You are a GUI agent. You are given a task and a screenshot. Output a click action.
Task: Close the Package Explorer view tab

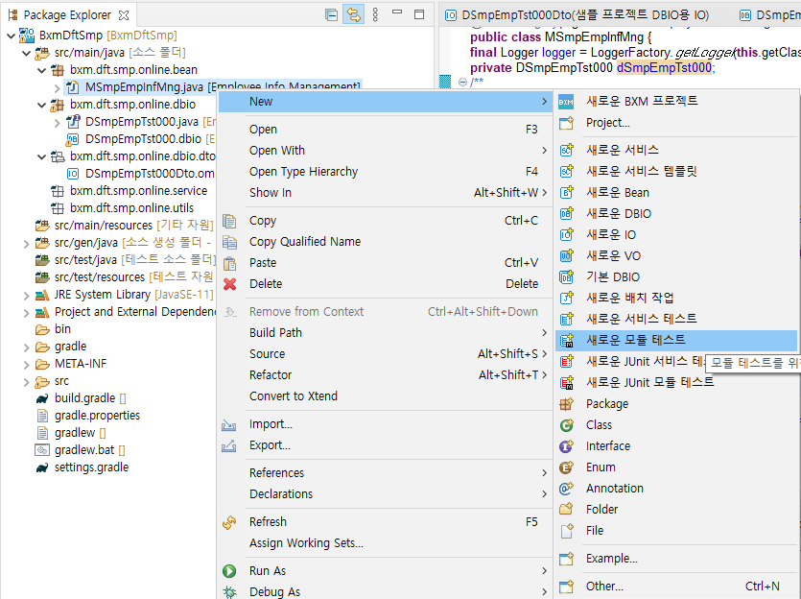[x=123, y=15]
